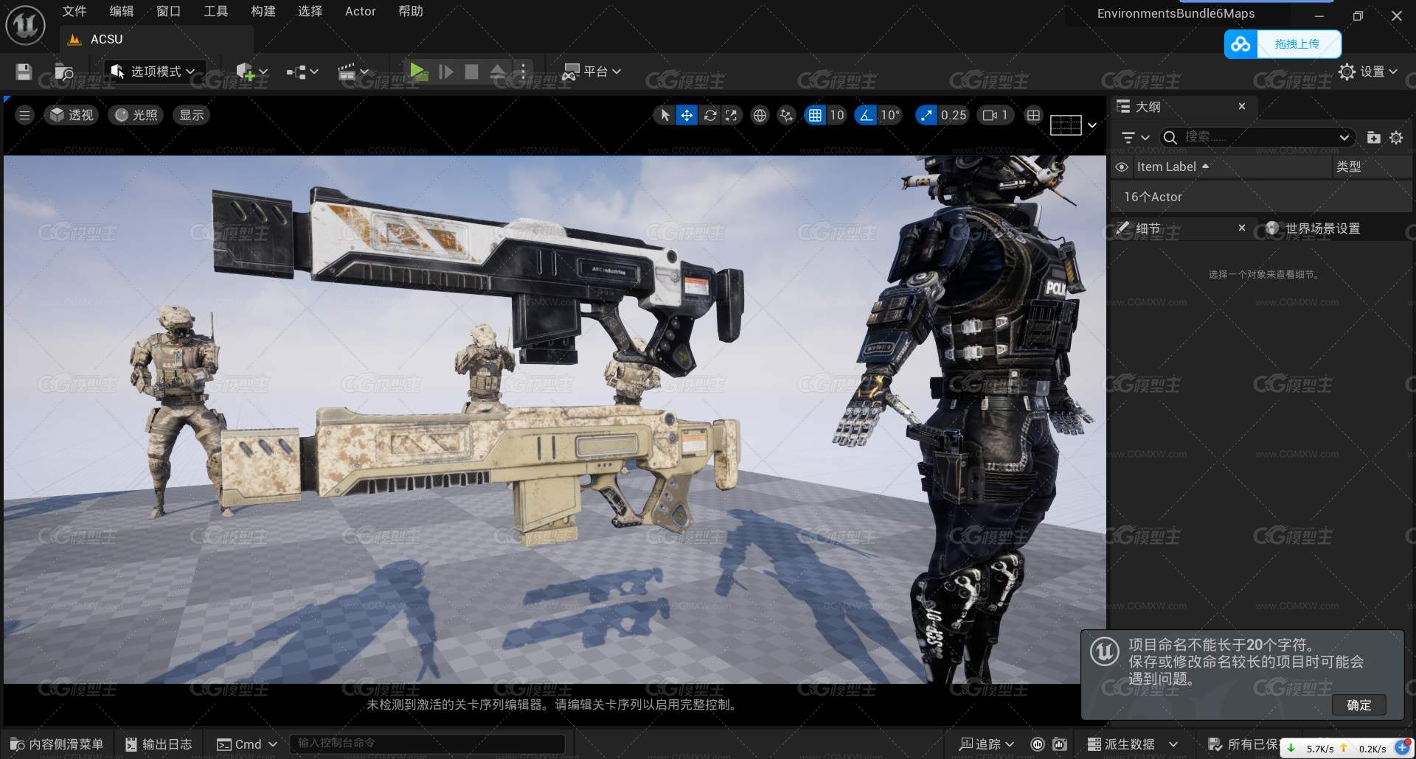This screenshot has height=759, width=1416.
Task: Change rotation snap value 10°
Action: 890,115
